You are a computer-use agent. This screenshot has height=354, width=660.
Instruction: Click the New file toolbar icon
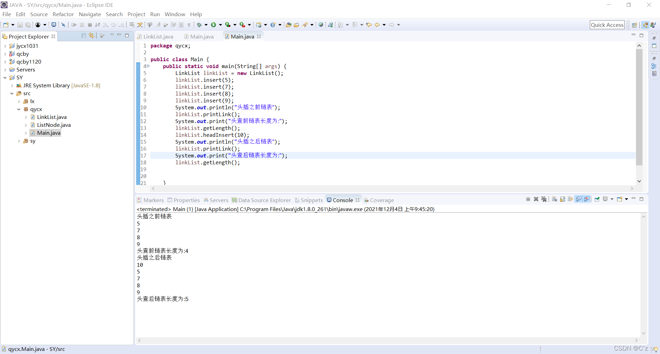click(x=6, y=25)
